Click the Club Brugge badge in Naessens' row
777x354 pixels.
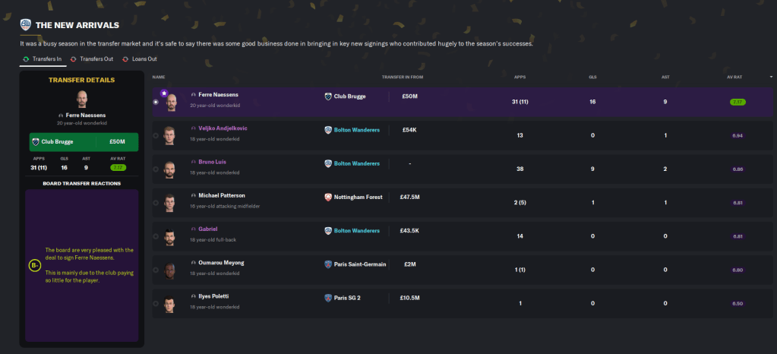[x=328, y=96]
